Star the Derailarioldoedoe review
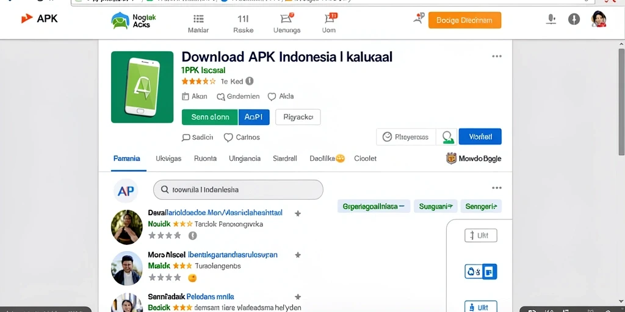 (297, 214)
